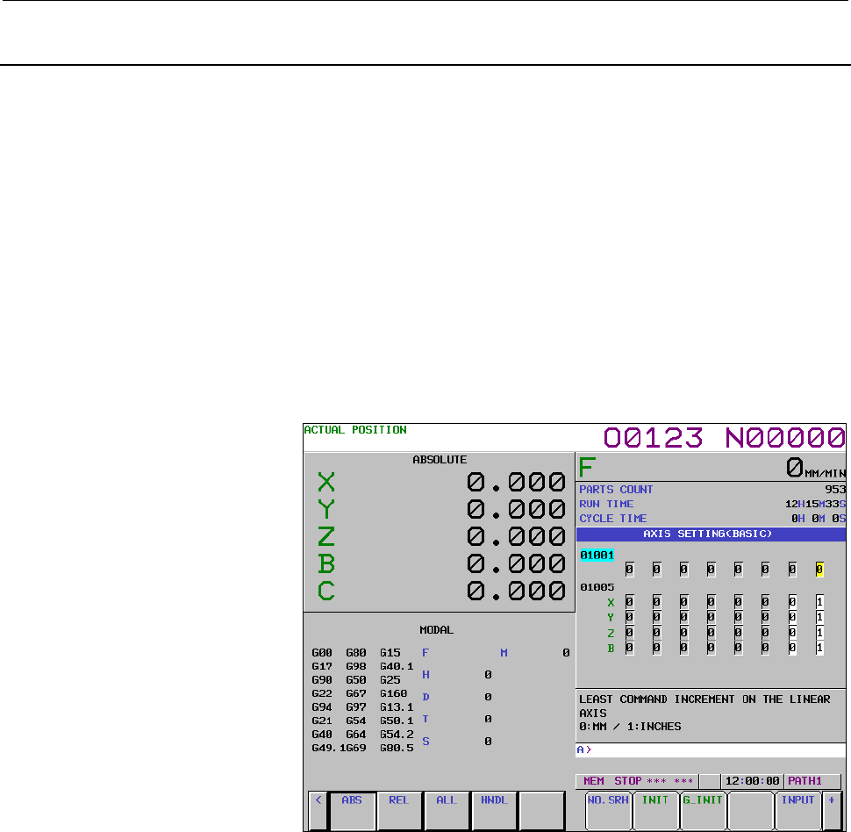The width and height of the screenshot is (851, 832).
Task: Click the STOP status indicator
Action: pos(628,781)
